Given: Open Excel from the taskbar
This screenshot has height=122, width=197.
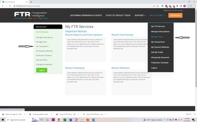Looking at the screenshot, I should [x=65, y=120].
